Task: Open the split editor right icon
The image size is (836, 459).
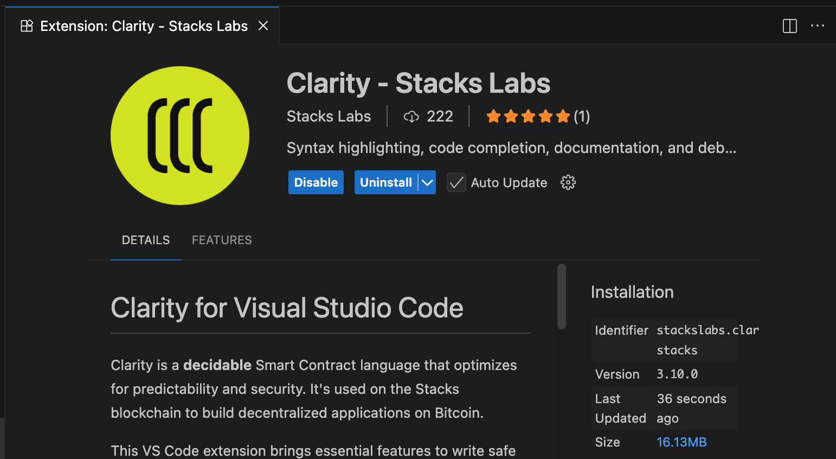Action: (x=789, y=26)
